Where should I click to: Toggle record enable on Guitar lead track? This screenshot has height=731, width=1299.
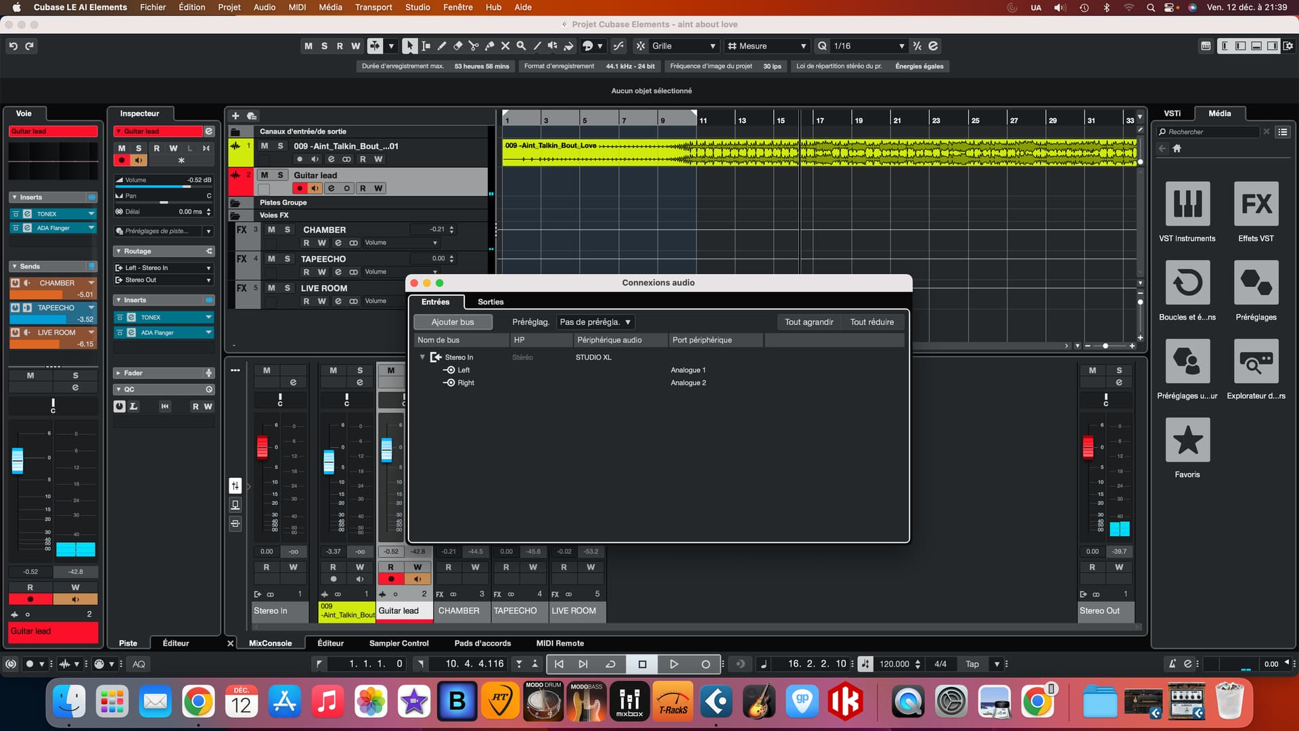[300, 189]
